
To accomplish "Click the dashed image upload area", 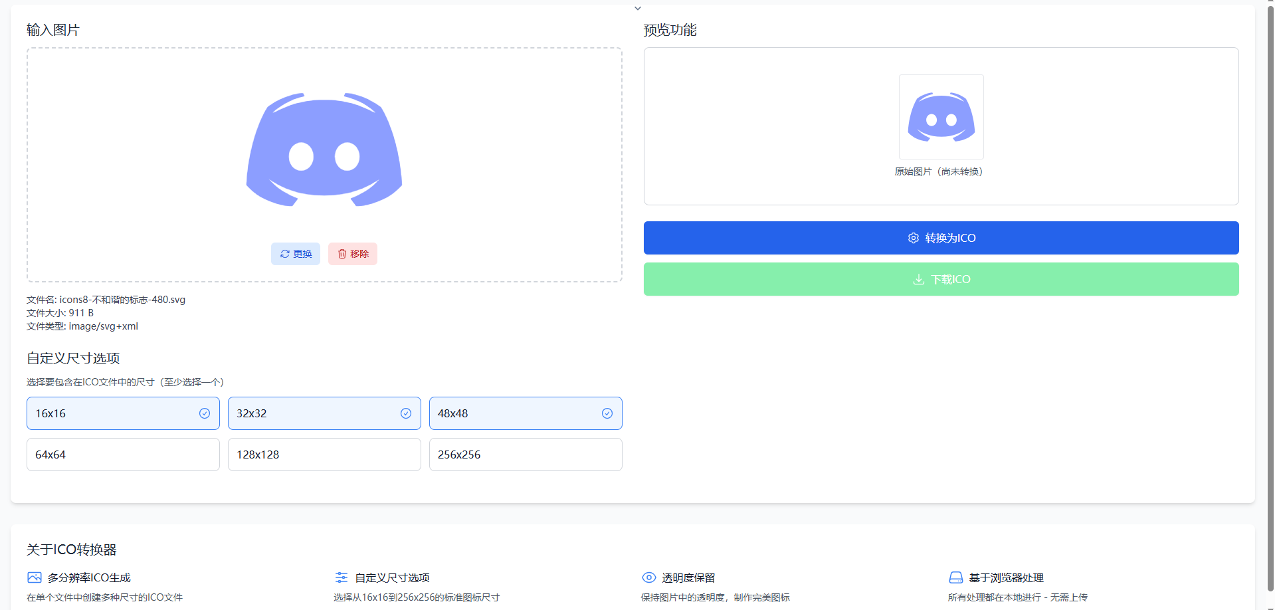I will click(x=324, y=165).
